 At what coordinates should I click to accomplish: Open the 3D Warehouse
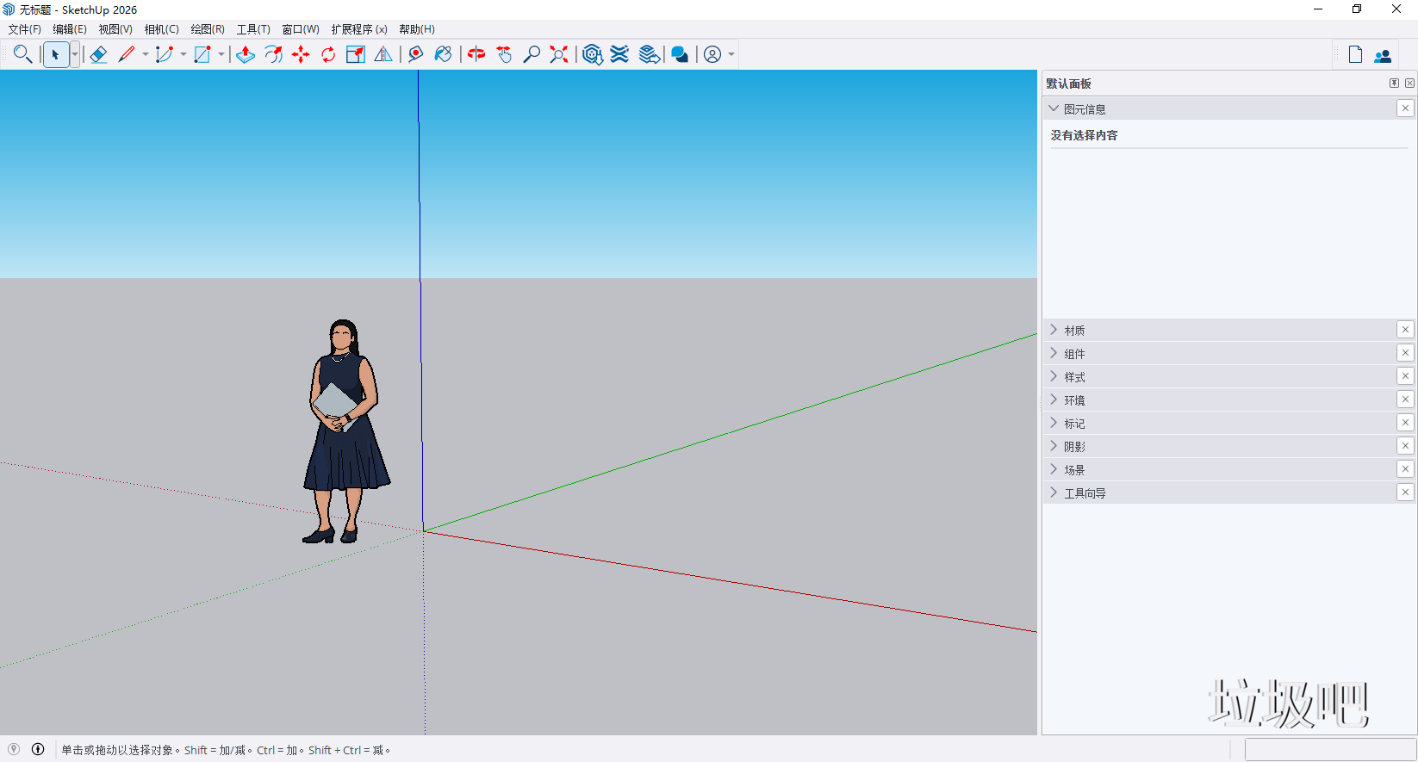click(592, 54)
